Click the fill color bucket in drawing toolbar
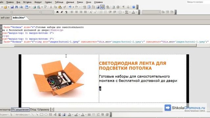The height and width of the screenshot is (118, 210). 70,115
